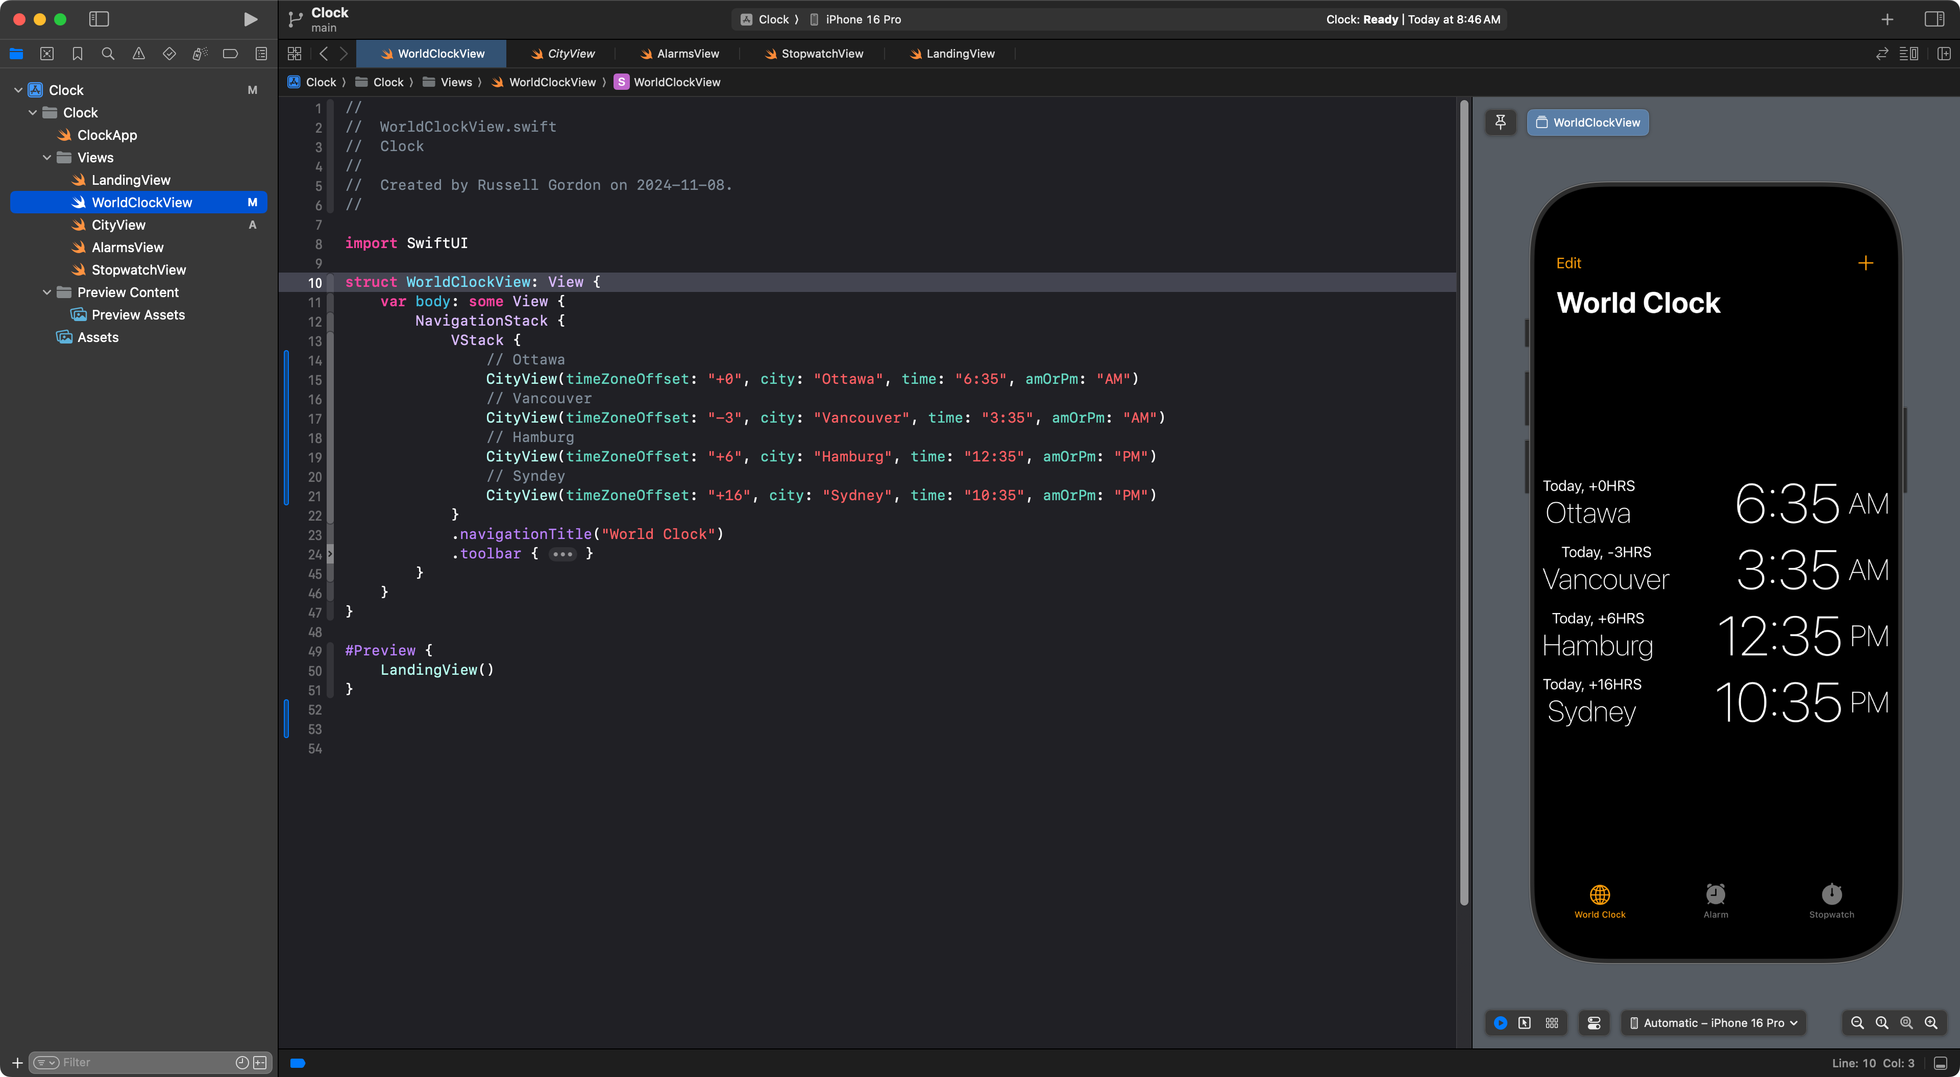Tap Edit in the preview
Viewport: 1960px width, 1077px height.
coord(1568,263)
